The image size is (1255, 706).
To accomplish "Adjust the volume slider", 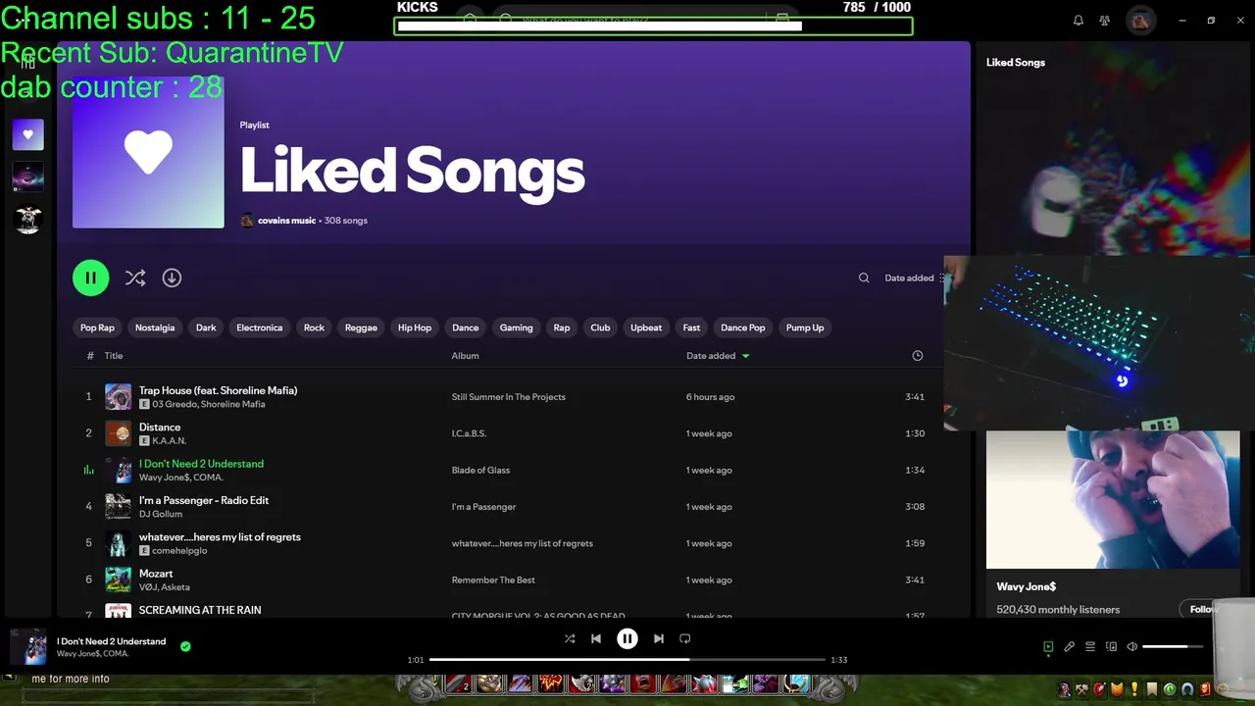I will pos(1173,646).
